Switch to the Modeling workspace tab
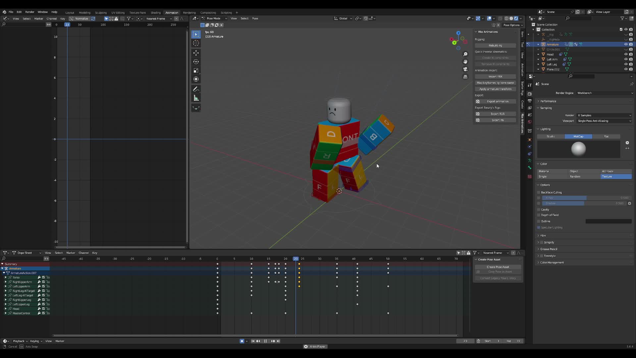 coord(84,13)
